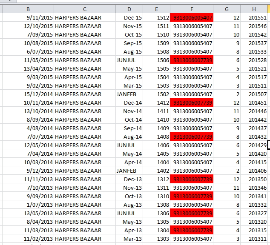This screenshot has width=270, height=245.
Task: Select the Nov-15 cell
Action: 129,26
